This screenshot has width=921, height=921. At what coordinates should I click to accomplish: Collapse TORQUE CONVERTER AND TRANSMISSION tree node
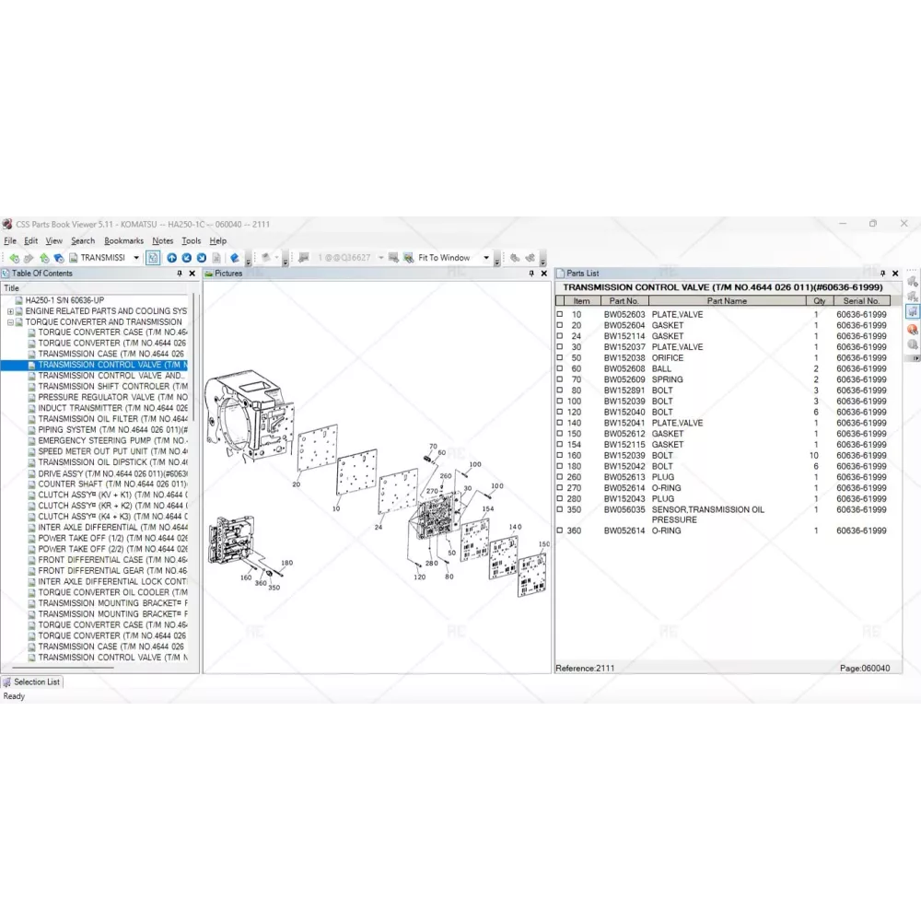click(x=10, y=322)
